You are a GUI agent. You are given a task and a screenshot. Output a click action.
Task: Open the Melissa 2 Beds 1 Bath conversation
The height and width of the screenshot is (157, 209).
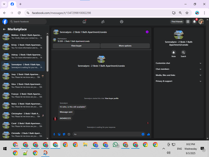tap(23, 37)
